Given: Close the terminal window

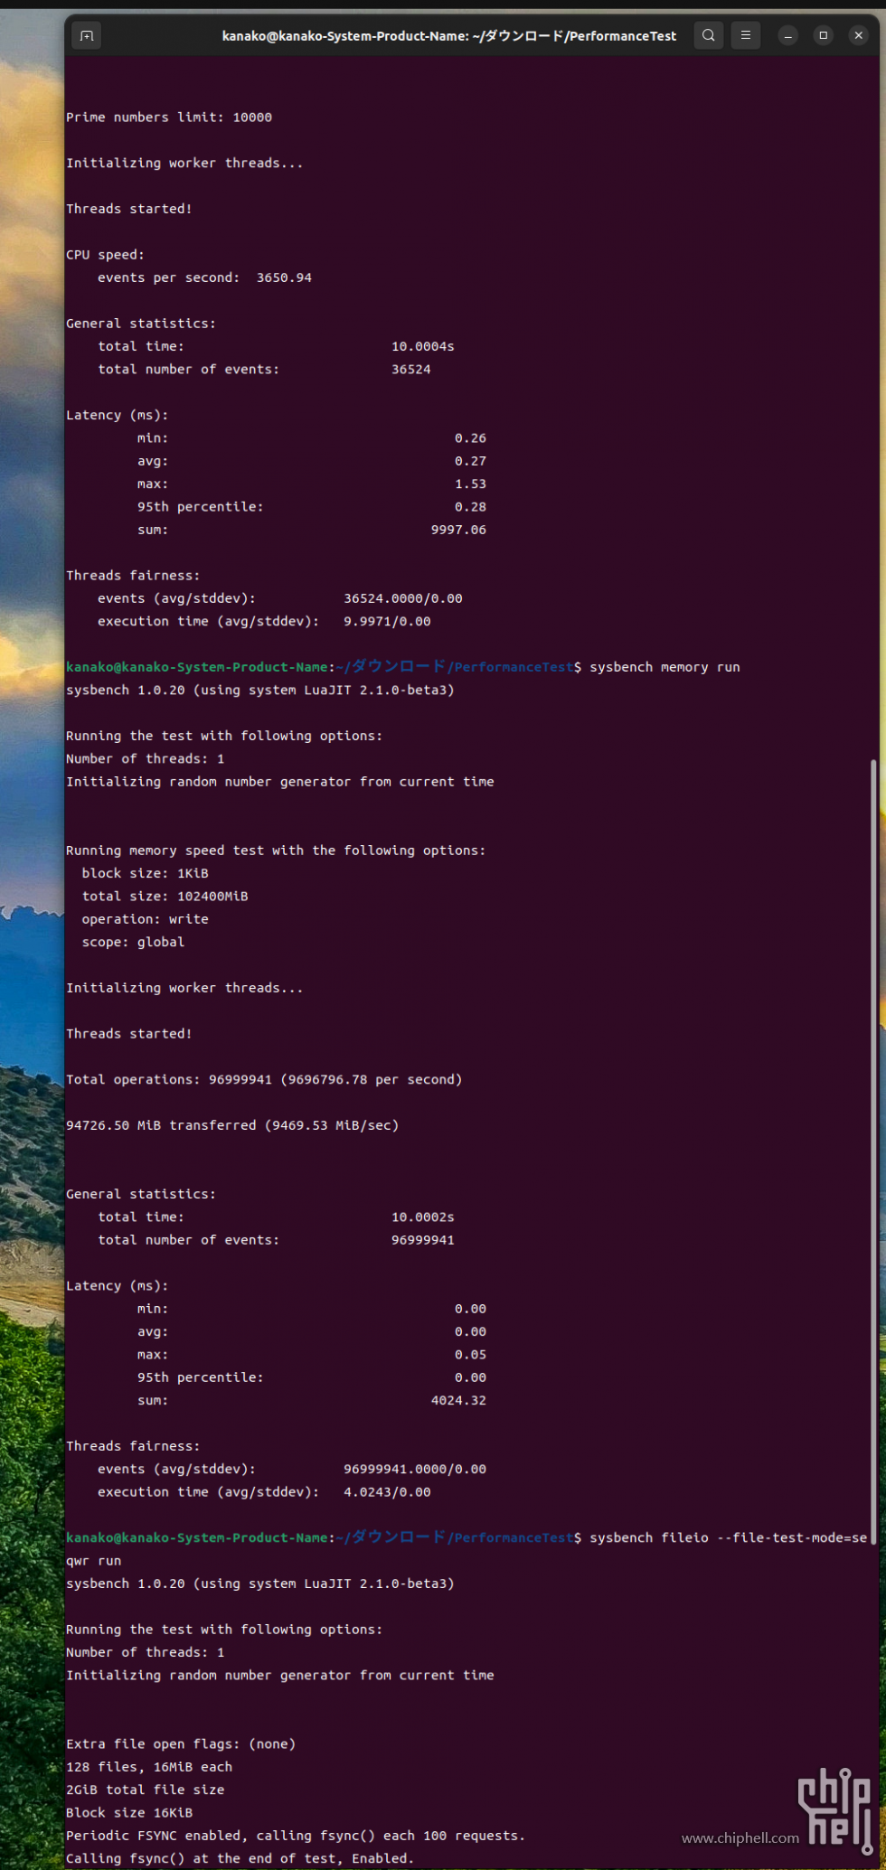Looking at the screenshot, I should click(858, 35).
